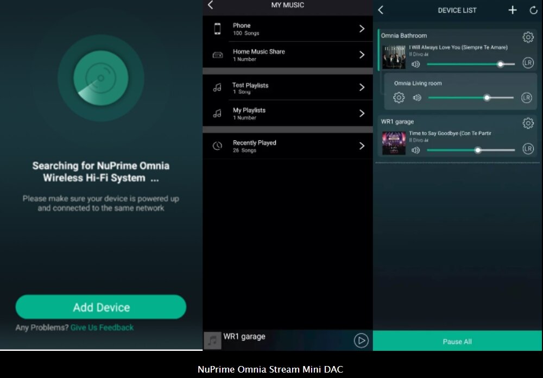Screen dimensions: 543x378
Task: Click the searching disc animation icon
Action: (x=101, y=78)
